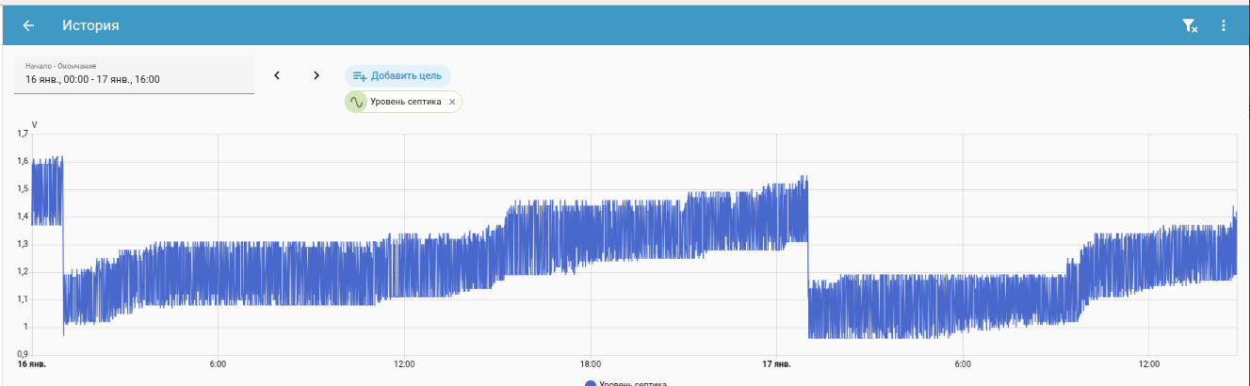Open the start-end date range field
1250x386 pixels.
[x=134, y=75]
